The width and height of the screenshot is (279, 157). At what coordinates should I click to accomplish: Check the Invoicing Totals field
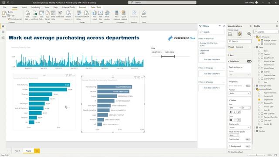(x=259, y=44)
